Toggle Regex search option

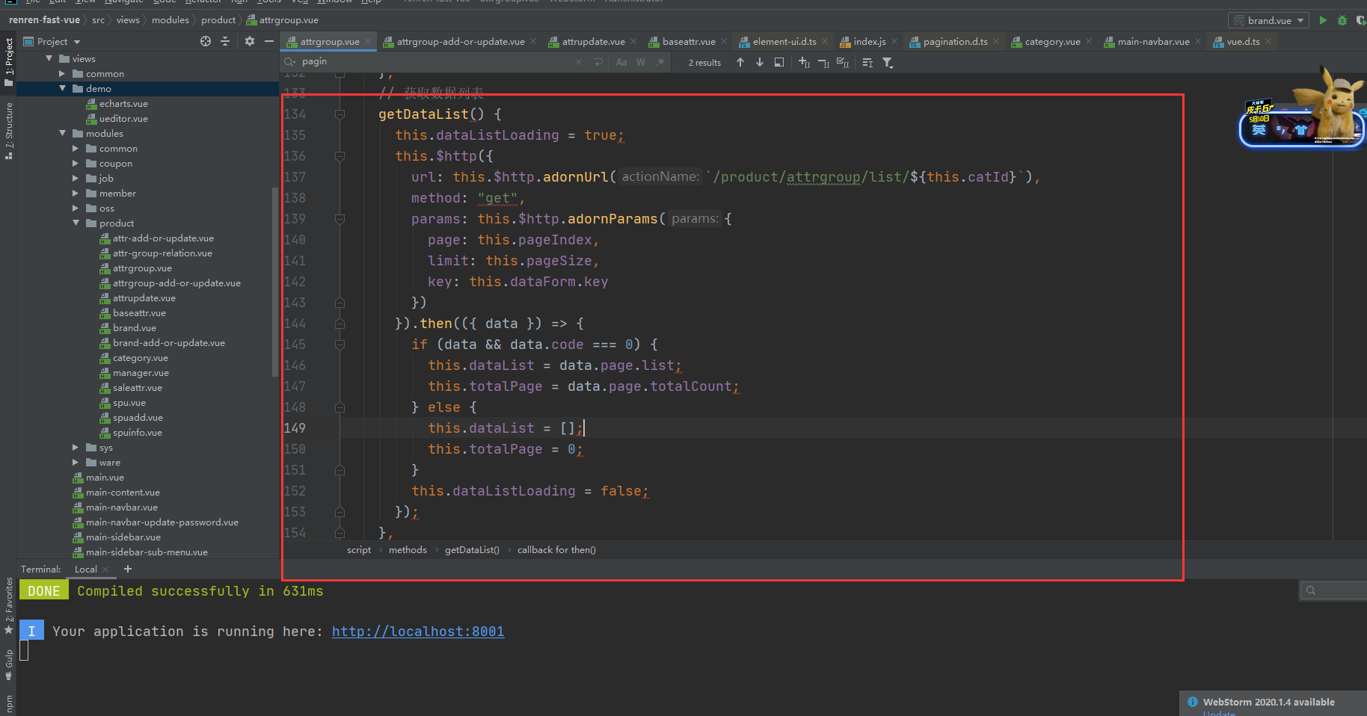[x=660, y=62]
